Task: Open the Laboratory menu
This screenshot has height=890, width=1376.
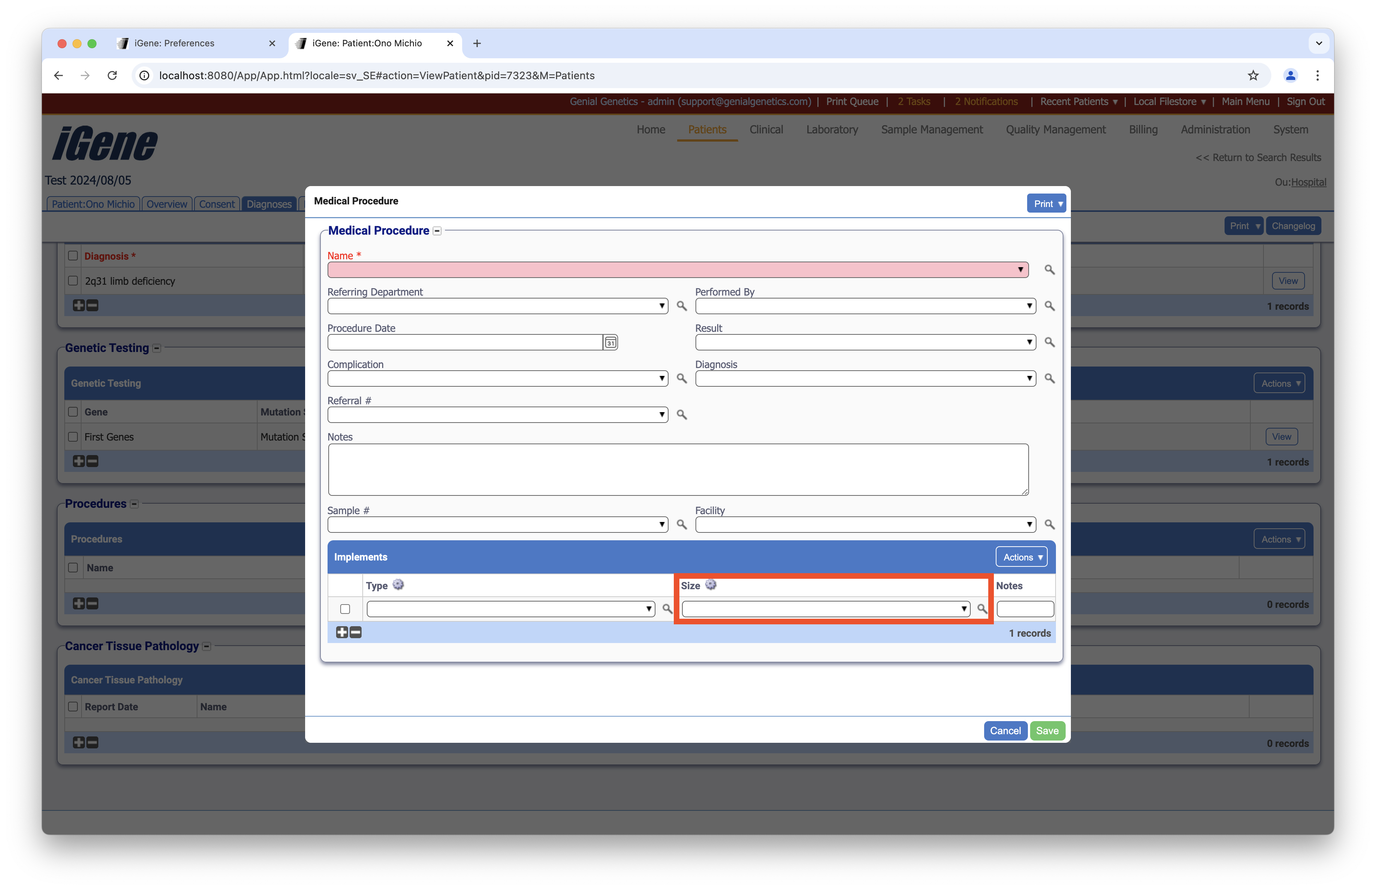Action: (831, 129)
